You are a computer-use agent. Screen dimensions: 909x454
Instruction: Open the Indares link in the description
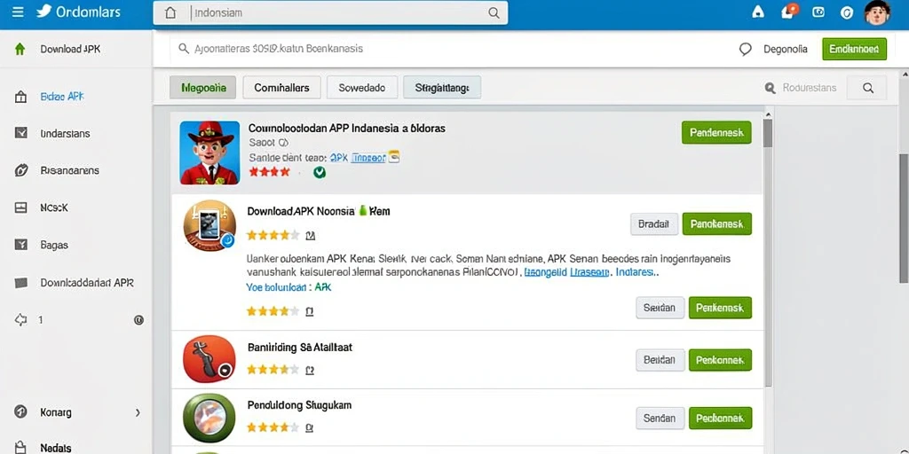click(636, 271)
